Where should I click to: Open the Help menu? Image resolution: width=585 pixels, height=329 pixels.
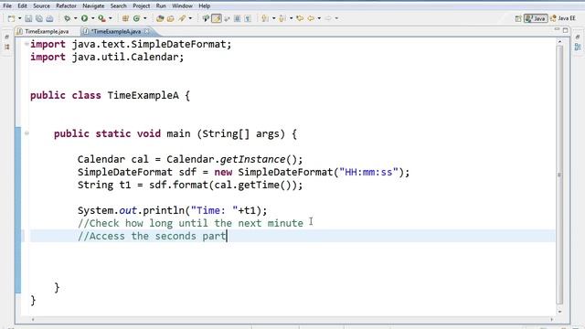click(x=204, y=6)
